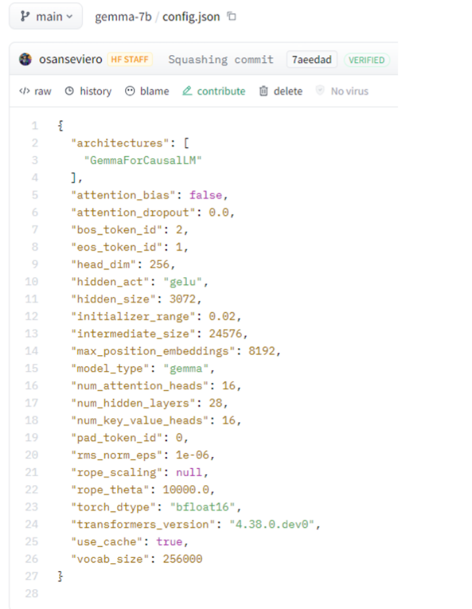Screen dimensions: 472x609
Task: Click the "initializer_range" key
Action: (133, 316)
